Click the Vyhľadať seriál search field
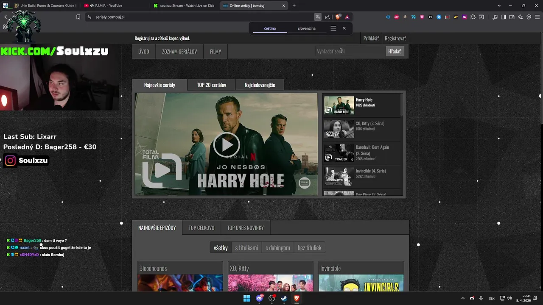The image size is (543, 305). click(x=350, y=51)
